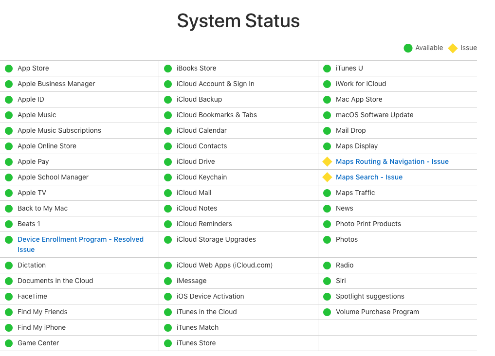495x356 pixels.
Task: Open the Maps Search issue link
Action: (x=369, y=177)
